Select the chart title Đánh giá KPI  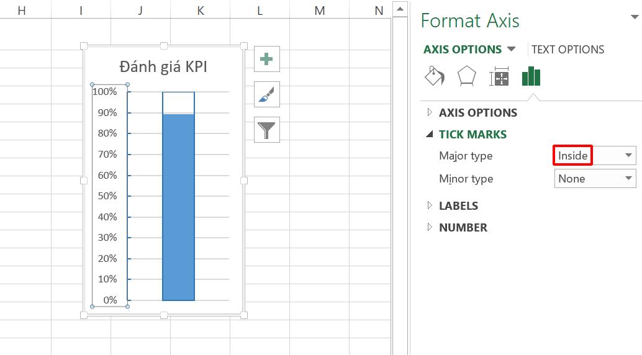[163, 66]
